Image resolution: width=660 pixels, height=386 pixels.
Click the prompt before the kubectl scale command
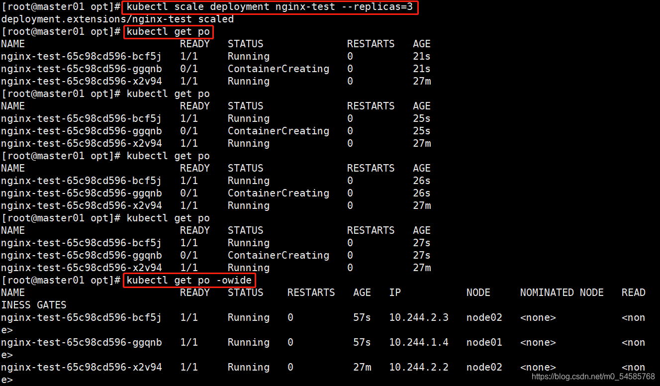[61, 7]
